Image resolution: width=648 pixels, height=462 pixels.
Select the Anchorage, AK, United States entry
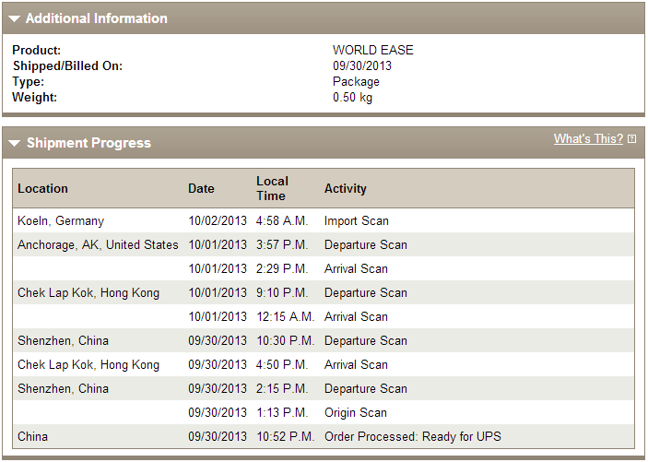(98, 244)
